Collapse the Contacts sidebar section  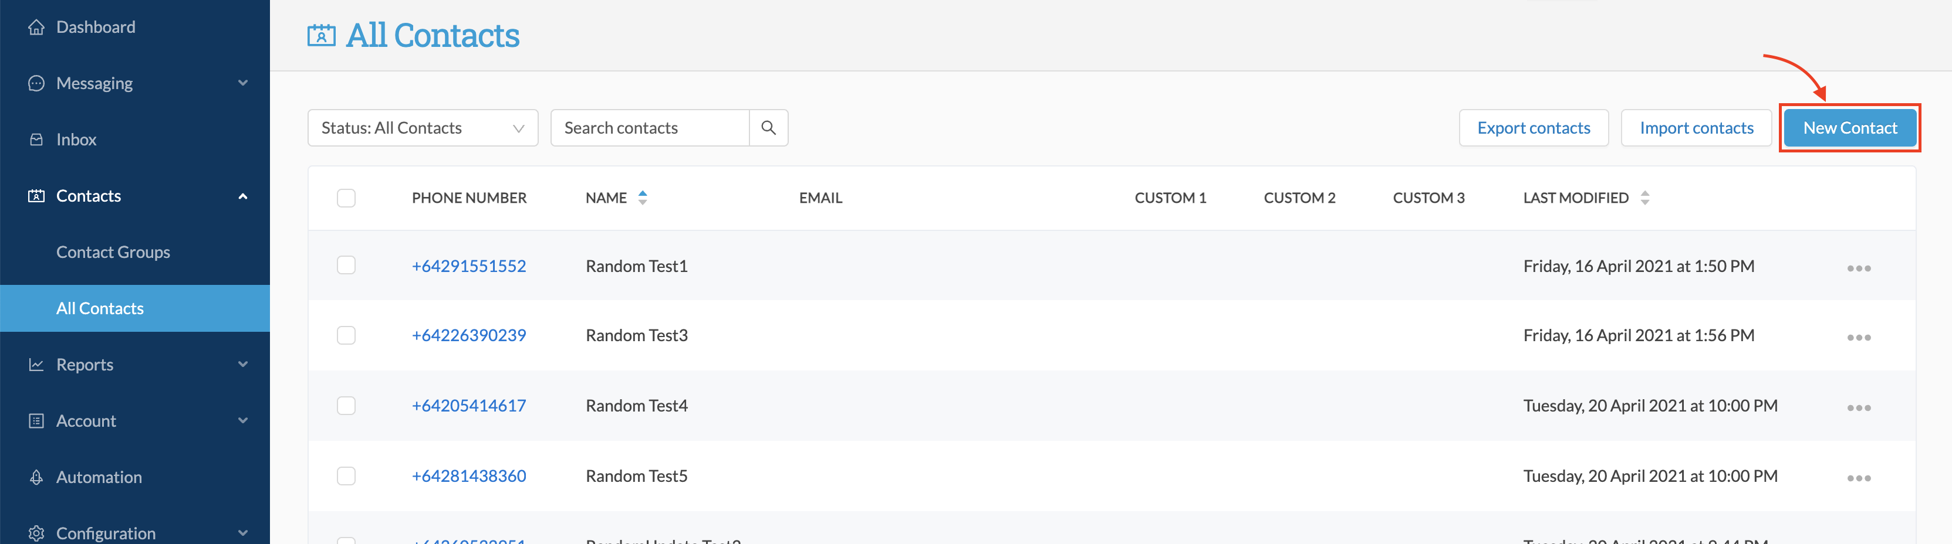242,196
